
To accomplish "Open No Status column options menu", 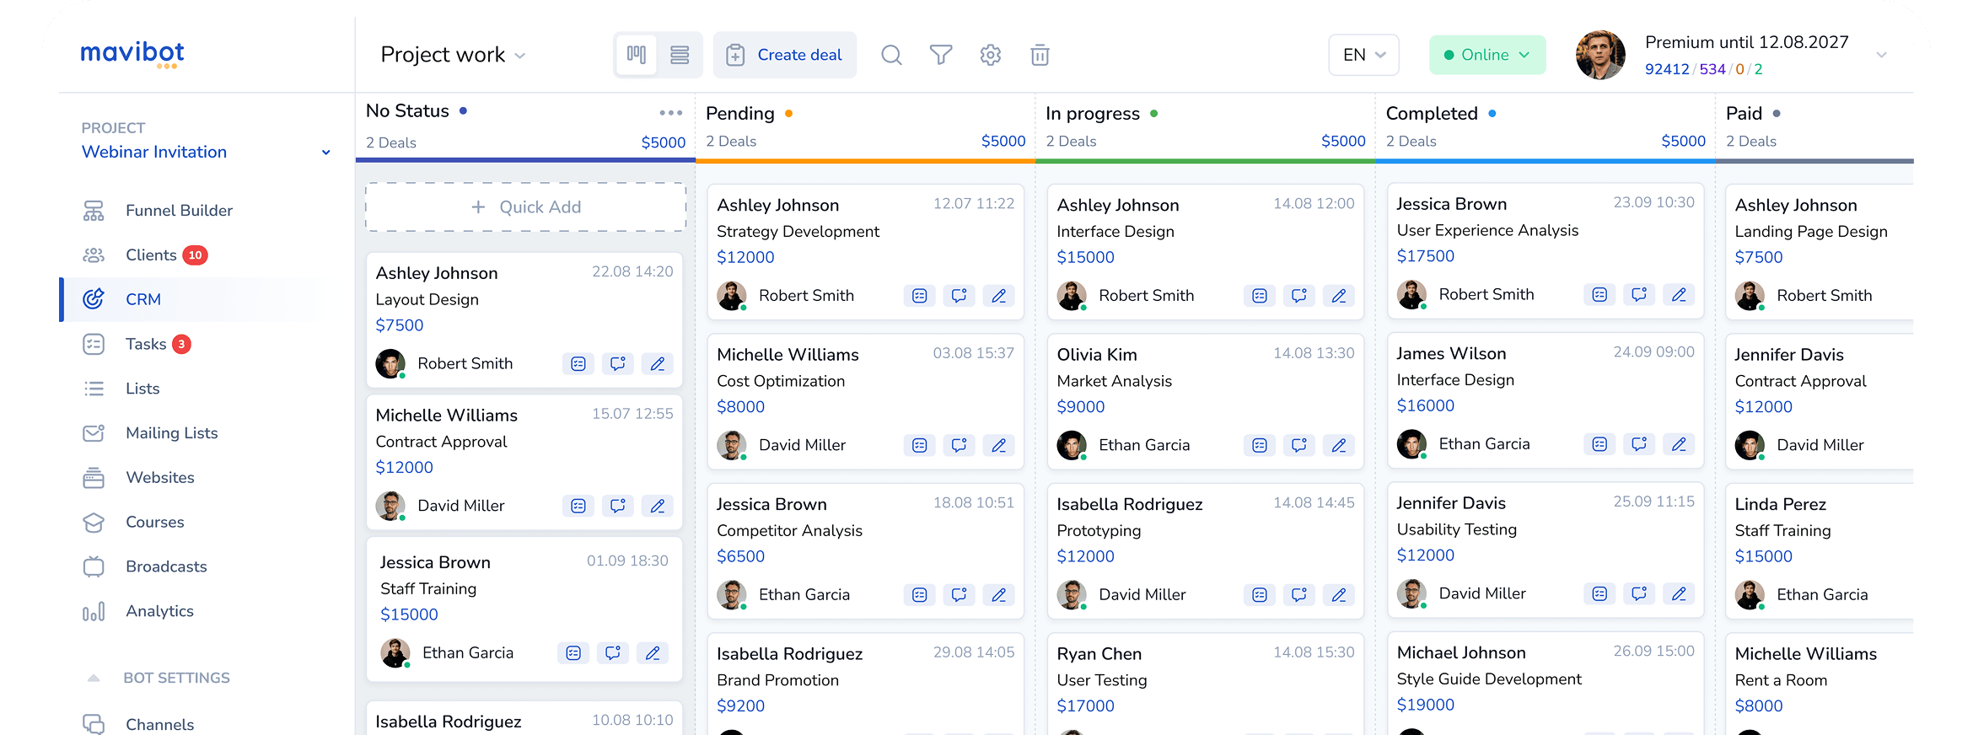I will [x=671, y=112].
